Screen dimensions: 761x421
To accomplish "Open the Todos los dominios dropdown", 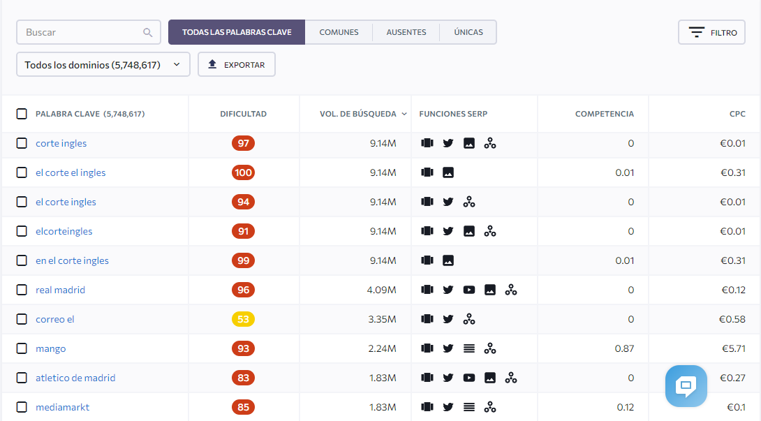I will tap(103, 65).
